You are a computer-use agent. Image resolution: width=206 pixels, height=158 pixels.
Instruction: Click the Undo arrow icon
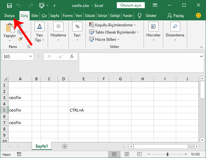(x=19, y=6)
